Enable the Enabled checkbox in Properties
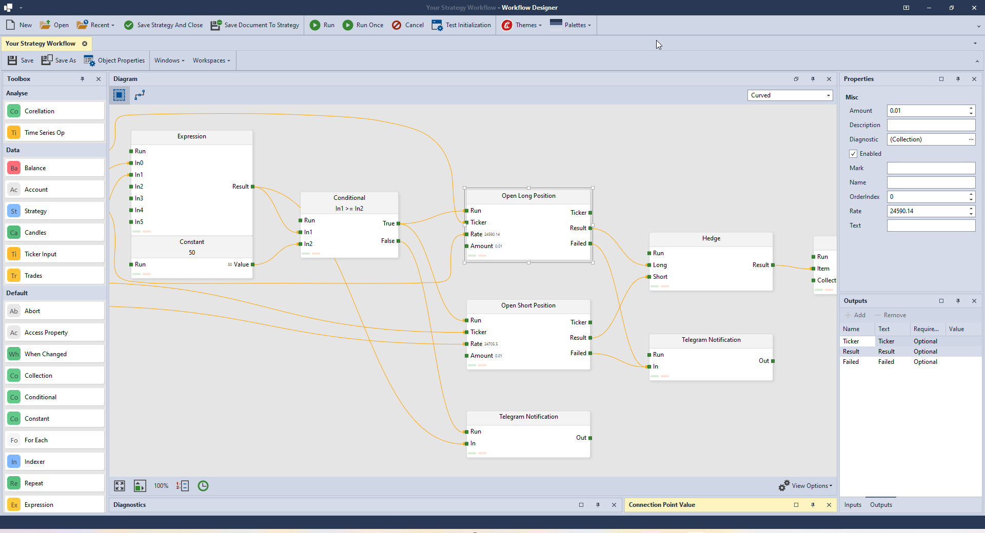The image size is (985, 533). pos(853,154)
